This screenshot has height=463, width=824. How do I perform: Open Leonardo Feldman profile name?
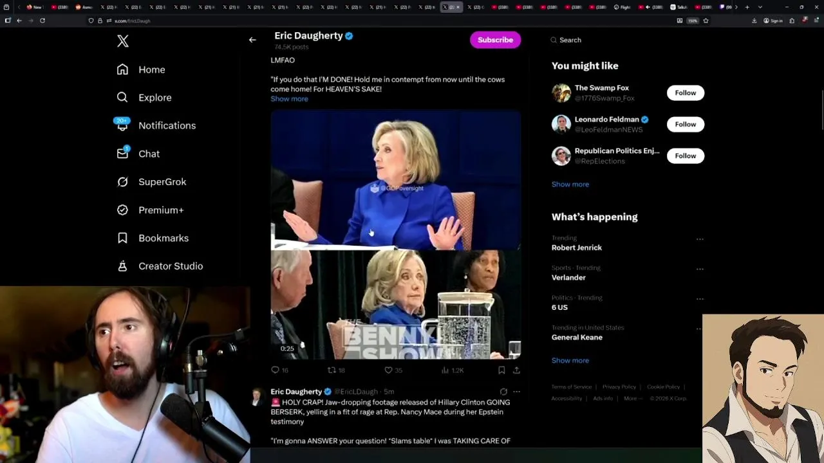pos(606,120)
